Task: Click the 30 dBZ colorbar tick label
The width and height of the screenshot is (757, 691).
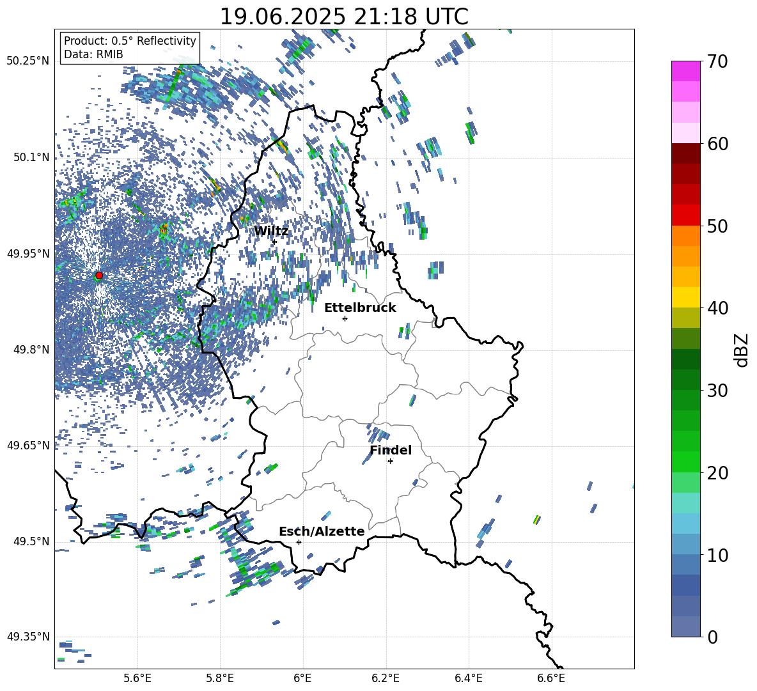Action: click(717, 391)
